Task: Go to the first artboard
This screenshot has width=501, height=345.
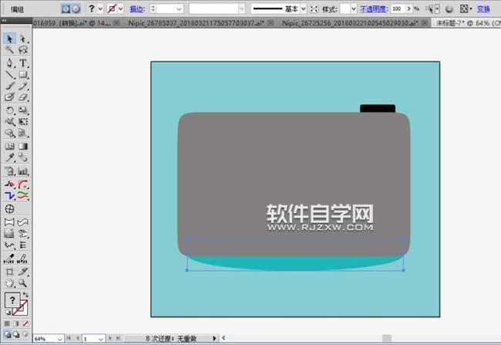Action: pyautogui.click(x=69, y=338)
